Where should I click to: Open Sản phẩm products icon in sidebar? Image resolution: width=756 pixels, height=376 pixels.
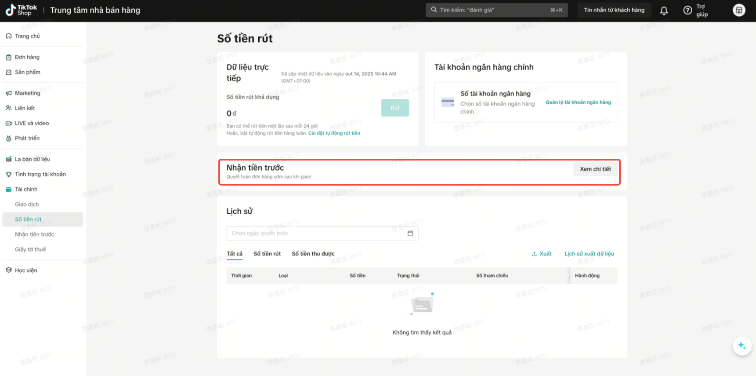(x=8, y=72)
